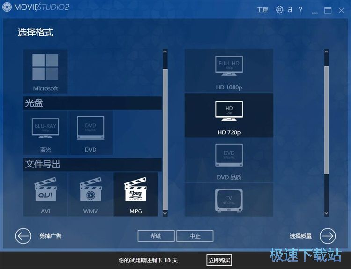Click the quality list scroll-up arrow

pos(326,52)
